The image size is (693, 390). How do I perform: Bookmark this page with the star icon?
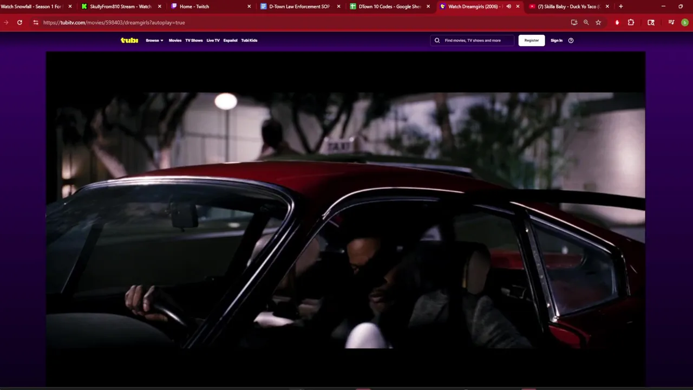click(x=598, y=22)
